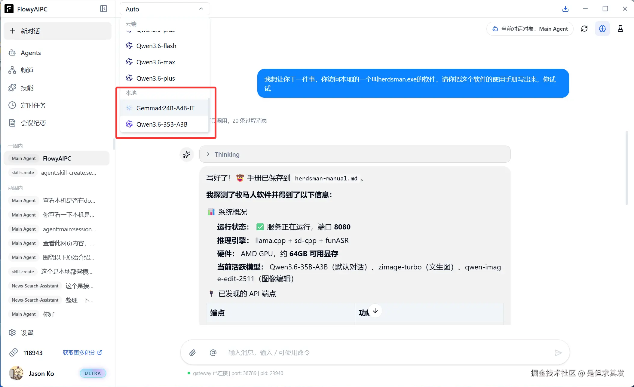Open the 查看本机是否有do... conversation
This screenshot has width=634, height=387.
click(x=57, y=200)
